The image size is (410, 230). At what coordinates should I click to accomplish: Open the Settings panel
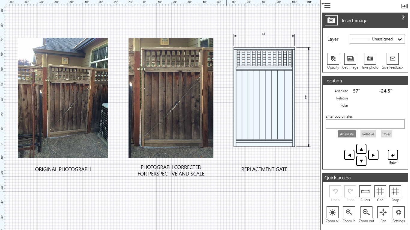click(x=399, y=212)
